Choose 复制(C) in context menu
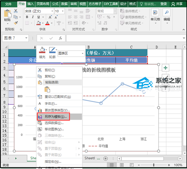 point(59,76)
